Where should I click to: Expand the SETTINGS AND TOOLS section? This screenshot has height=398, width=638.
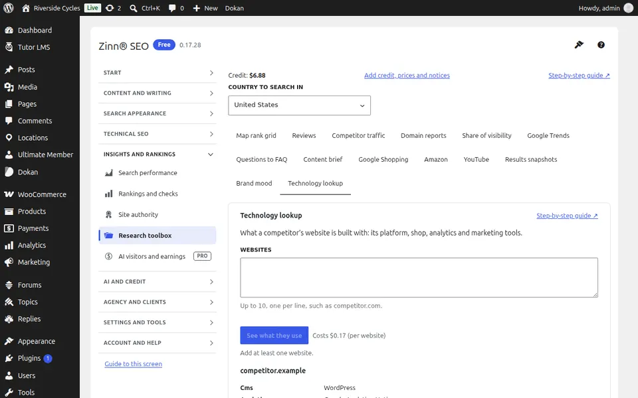click(x=158, y=322)
